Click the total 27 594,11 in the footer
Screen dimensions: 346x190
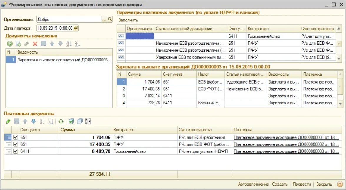pyautogui.click(x=99, y=174)
